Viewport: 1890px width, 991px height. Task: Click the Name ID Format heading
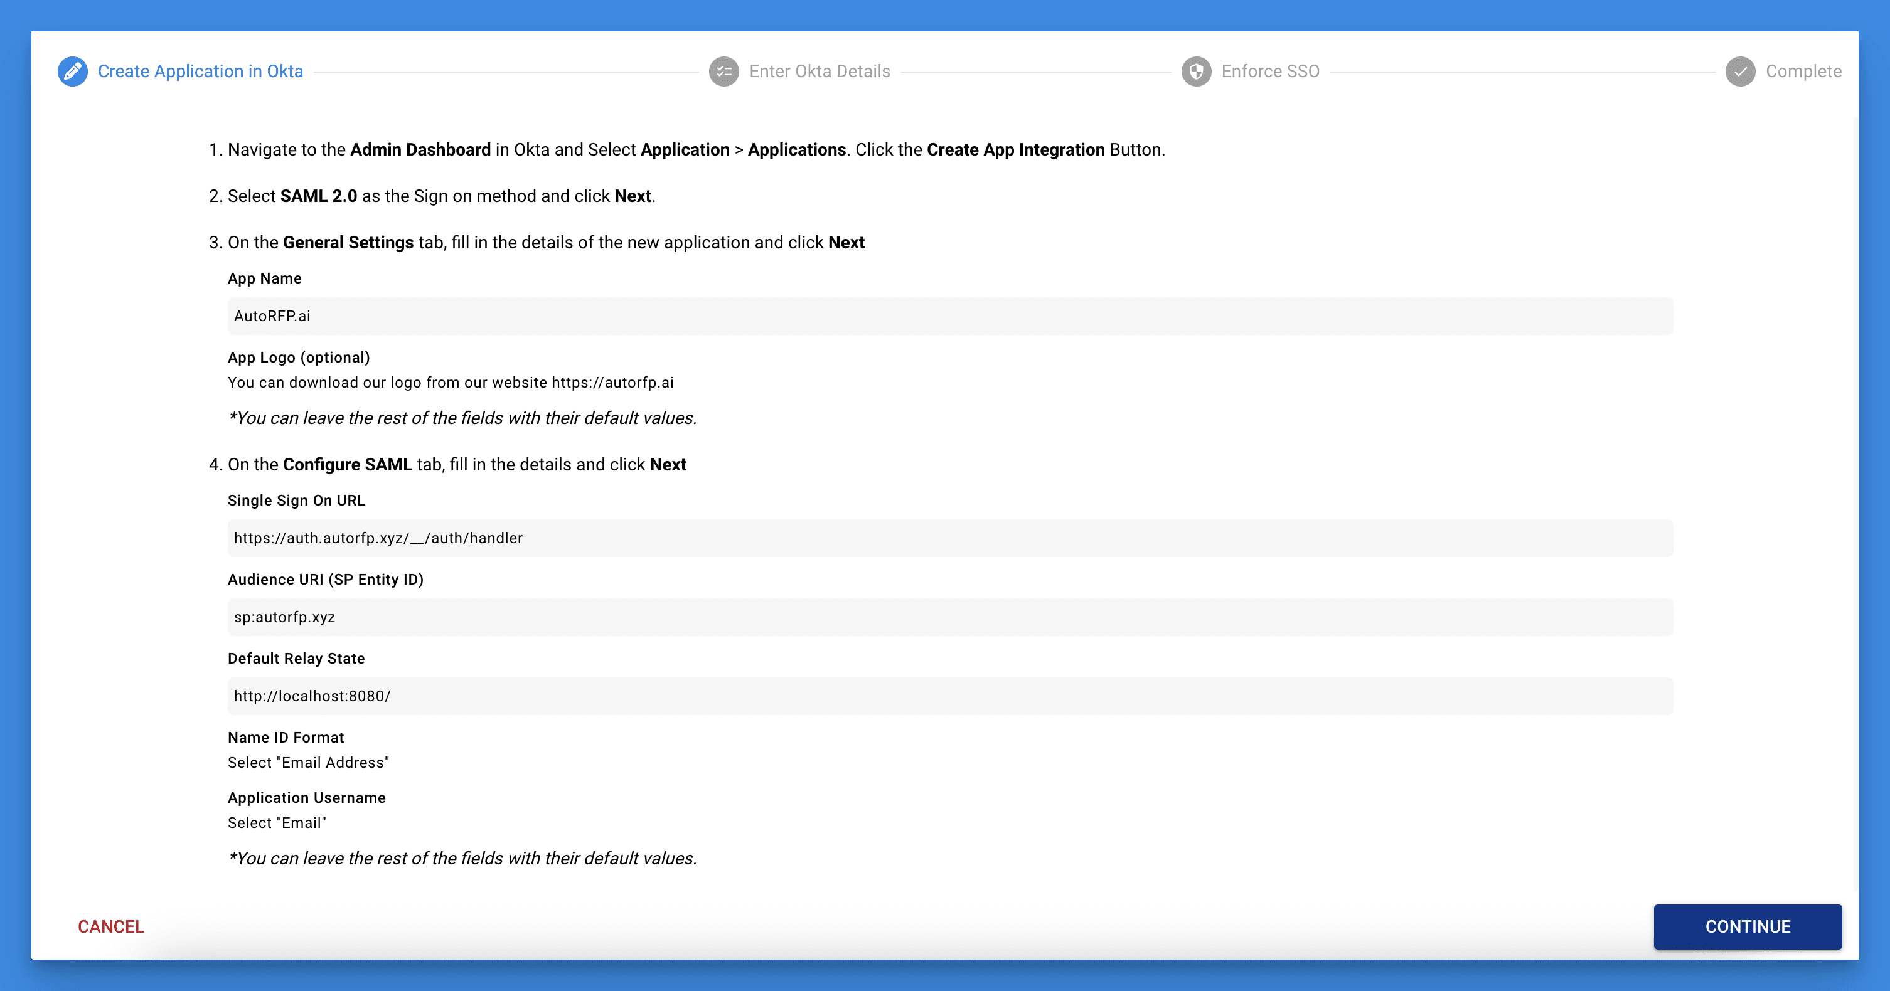tap(286, 738)
